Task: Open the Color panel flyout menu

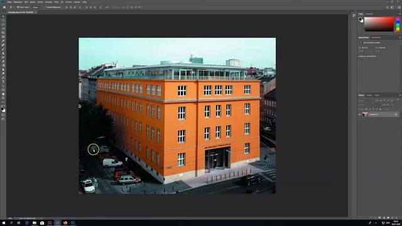Action: [400, 14]
